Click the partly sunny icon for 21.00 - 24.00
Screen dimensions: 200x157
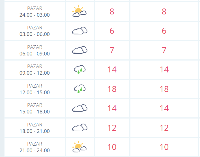pyautogui.click(x=79, y=147)
